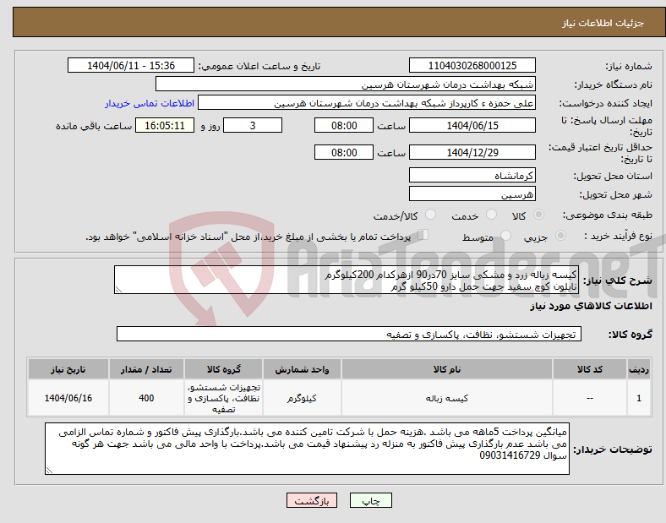Select the خدمت radio button
The width and height of the screenshot is (666, 523).
click(x=491, y=215)
